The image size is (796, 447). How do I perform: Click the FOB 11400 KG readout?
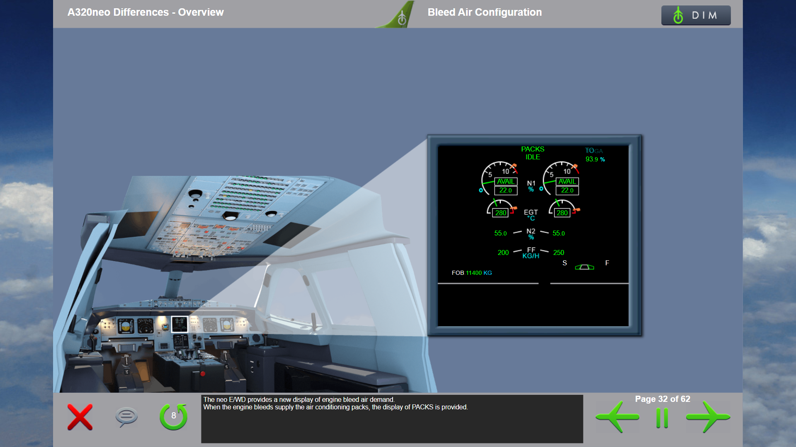(472, 273)
